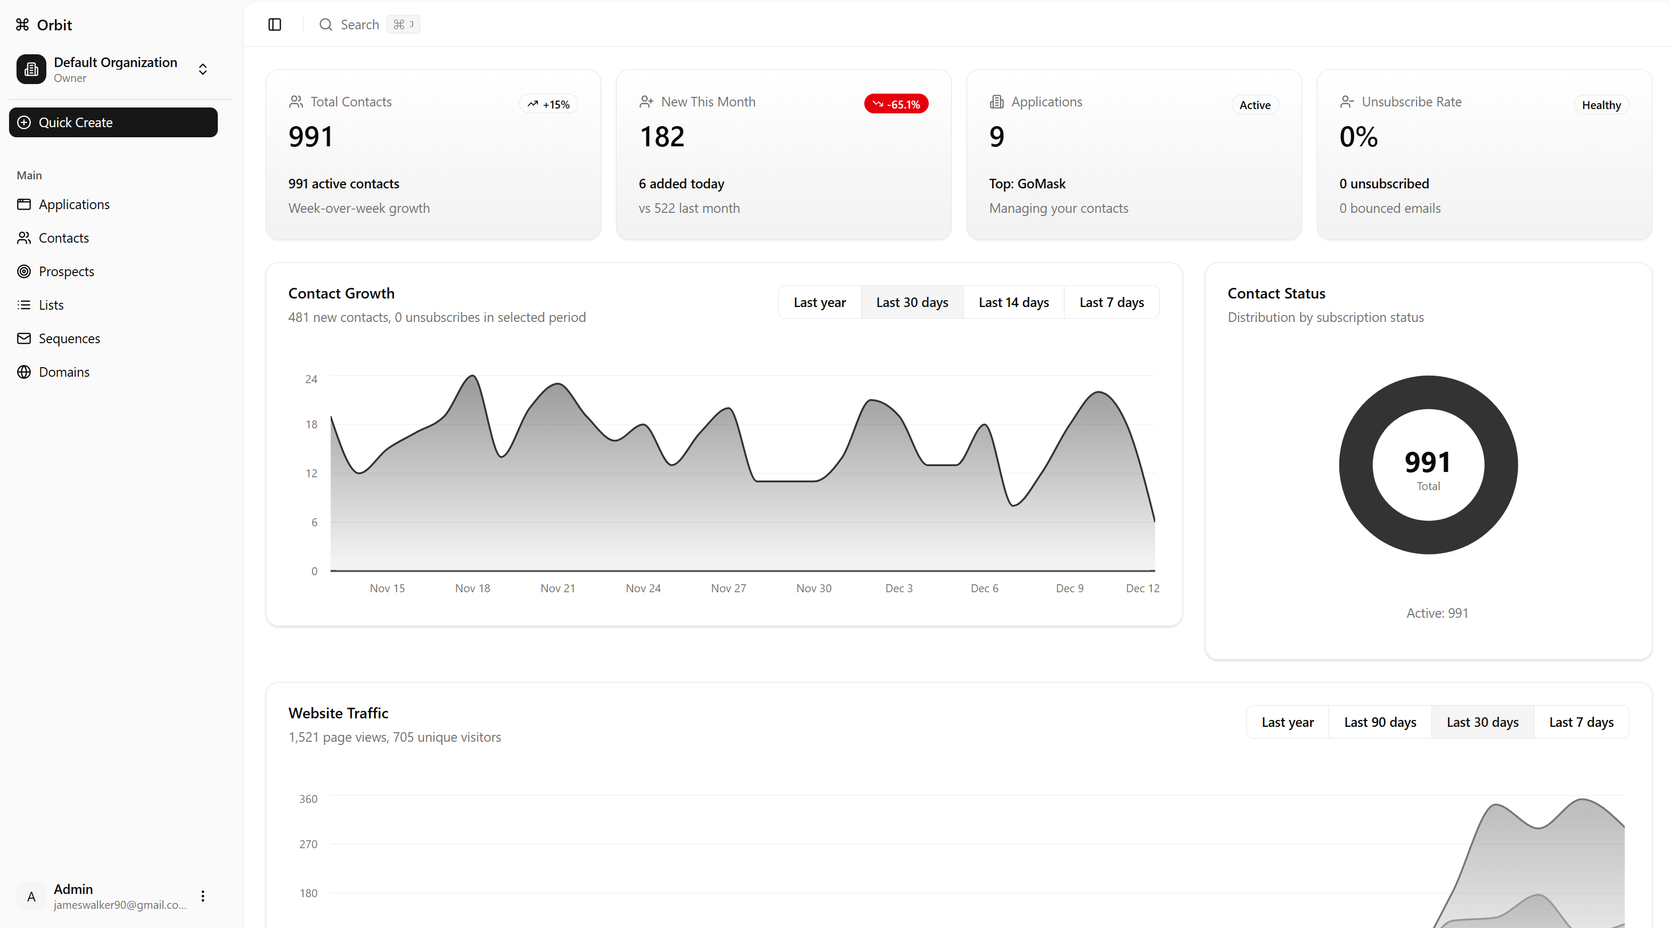Screen dimensions: 1670x928
Task: Click inside the Search input field
Action: [x=361, y=24]
